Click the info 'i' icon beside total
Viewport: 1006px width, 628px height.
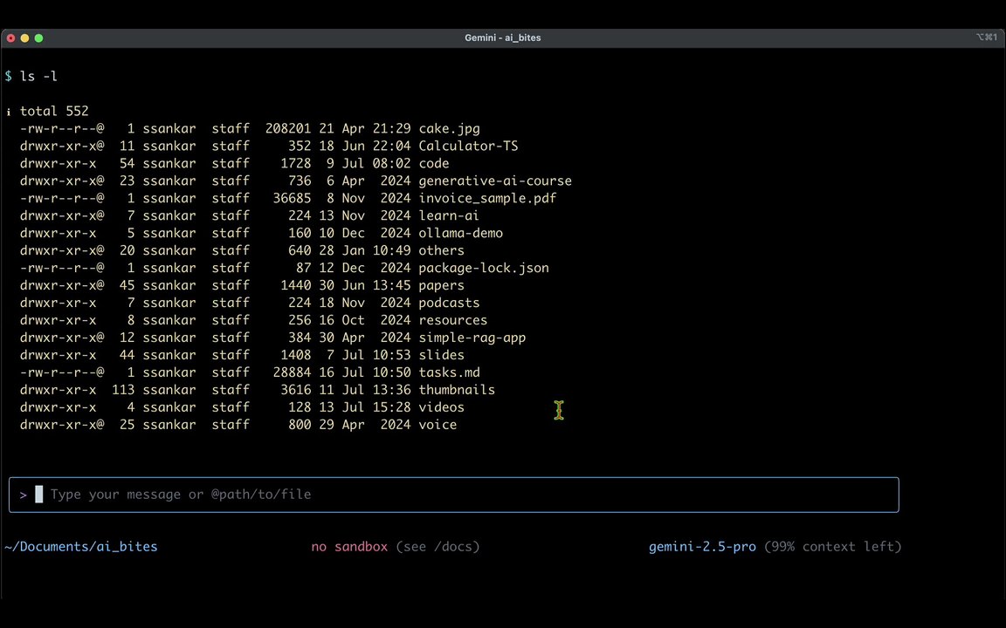[9, 113]
